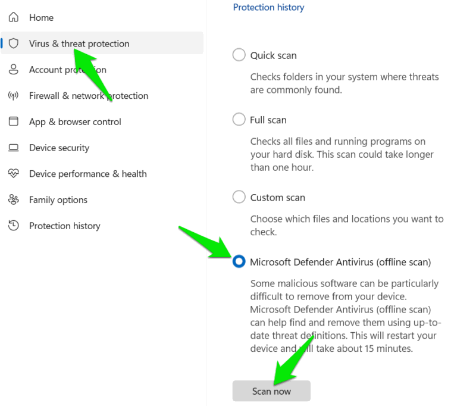Click the Family options people icon
The image size is (476, 406).
[13, 199]
